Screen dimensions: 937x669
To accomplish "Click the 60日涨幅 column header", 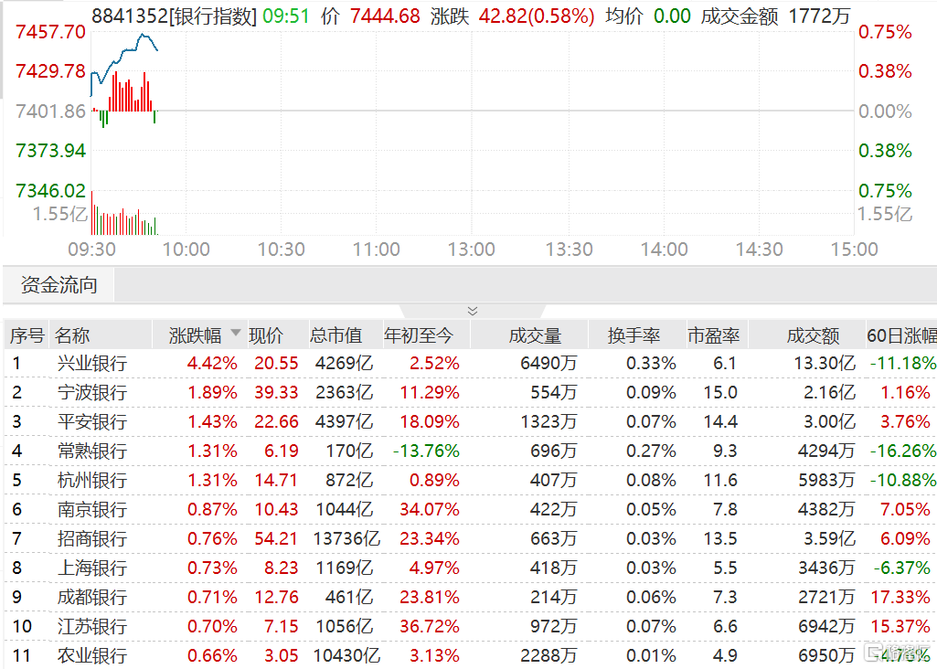I will coord(901,335).
